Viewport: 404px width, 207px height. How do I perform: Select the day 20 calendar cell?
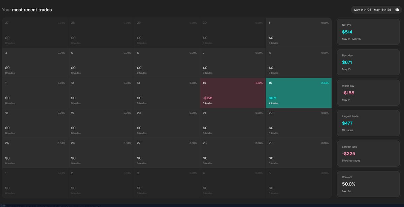[x=167, y=123]
